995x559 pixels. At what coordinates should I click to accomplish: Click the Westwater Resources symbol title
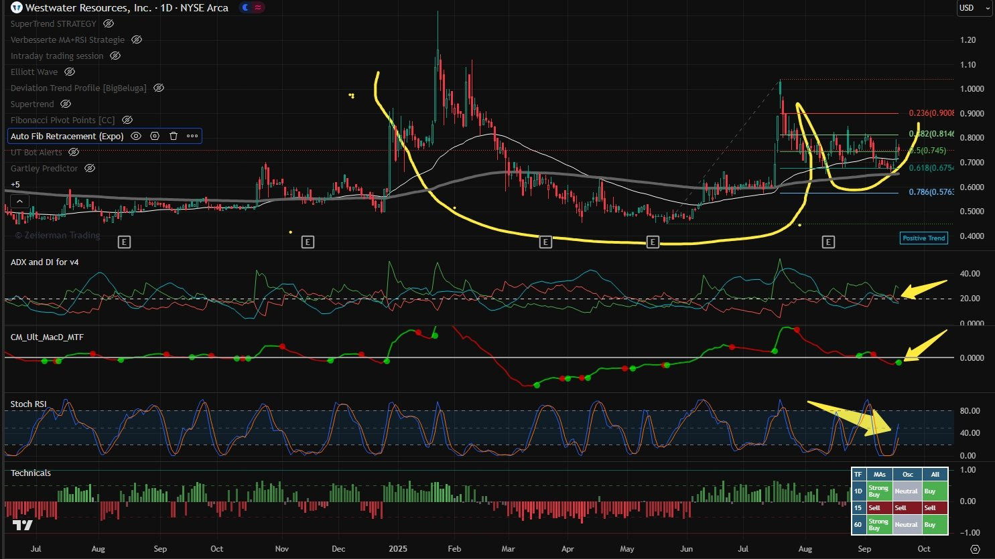point(127,8)
